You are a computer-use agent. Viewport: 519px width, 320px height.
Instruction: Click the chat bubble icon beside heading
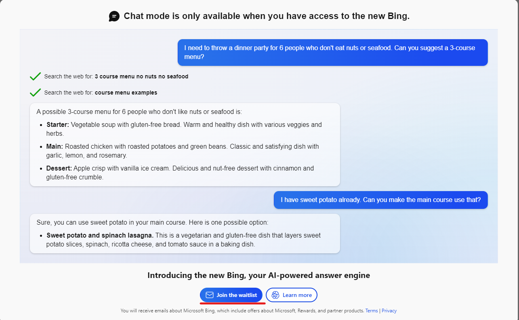click(x=114, y=16)
